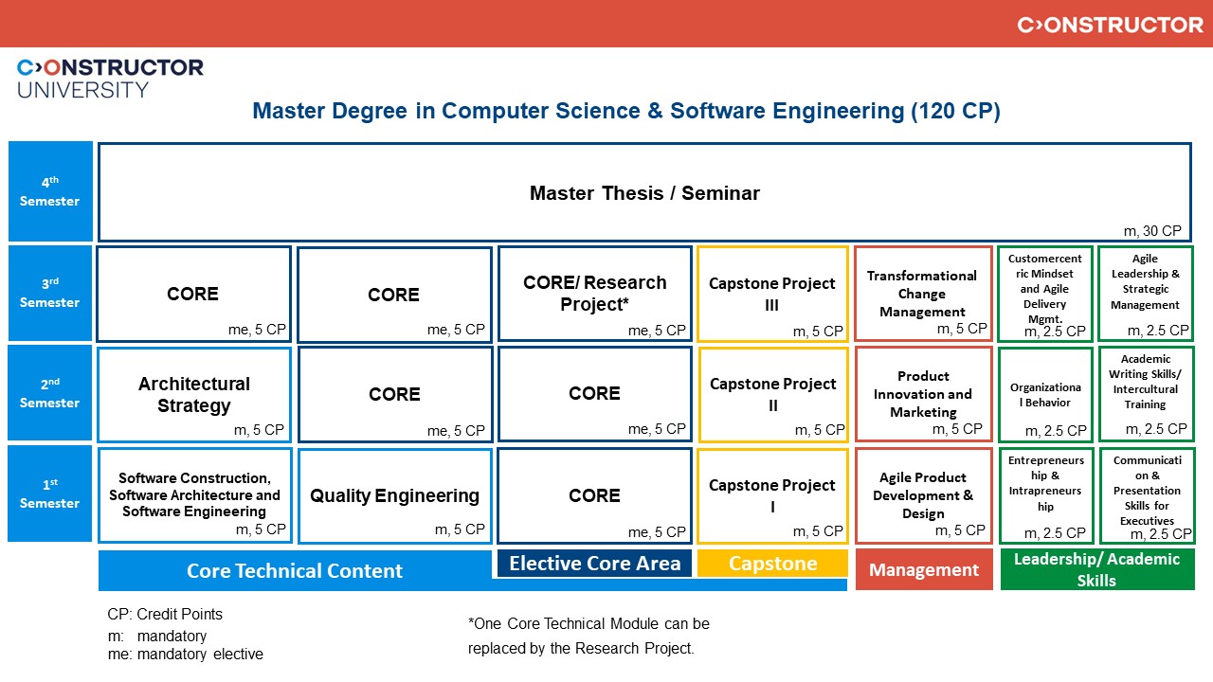Click the Core Technical Content legend bar

tap(295, 570)
